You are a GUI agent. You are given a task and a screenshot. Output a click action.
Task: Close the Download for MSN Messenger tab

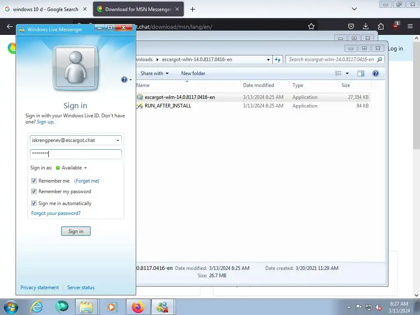click(177, 9)
